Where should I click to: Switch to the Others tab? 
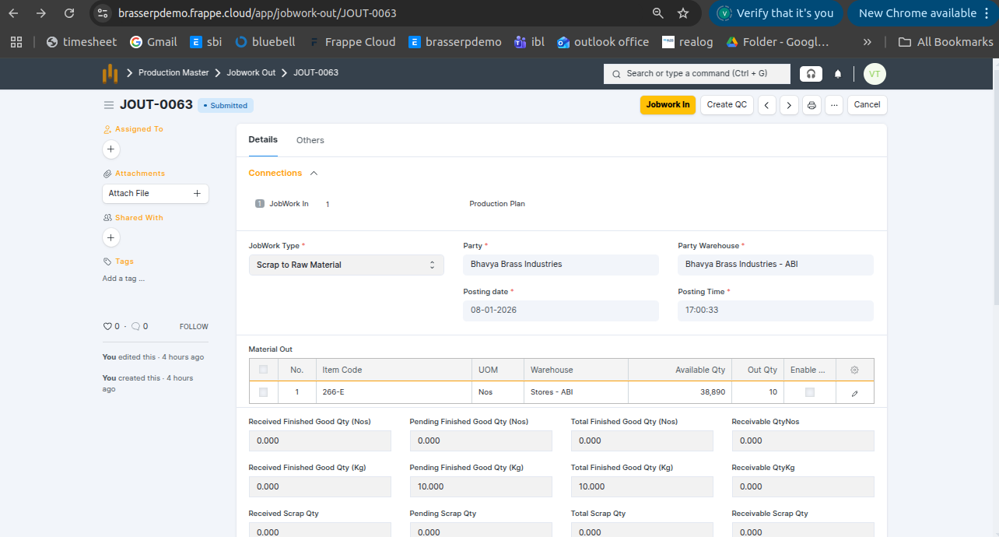click(x=310, y=141)
